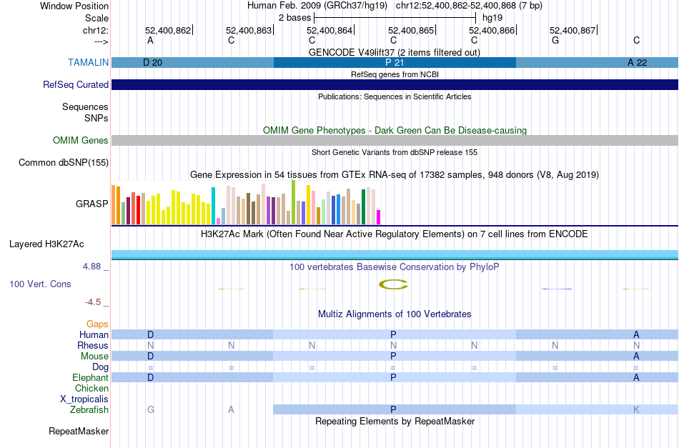Image resolution: width=679 pixels, height=448 pixels.
Task: Click the Scale label
Action: (x=96, y=18)
